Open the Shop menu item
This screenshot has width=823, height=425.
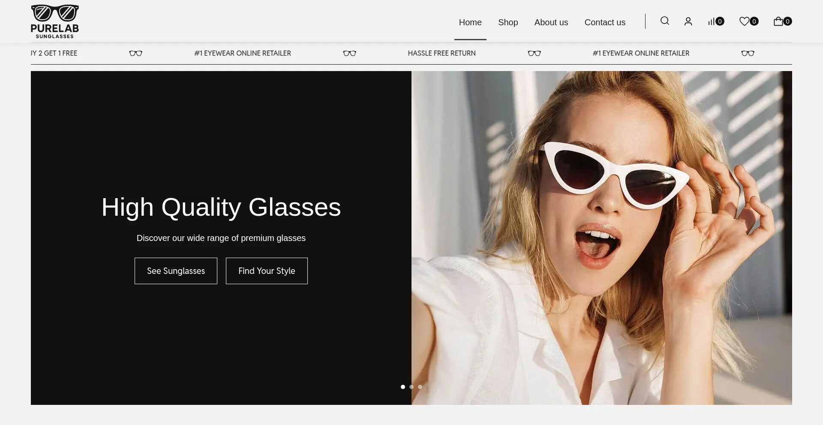[508, 22]
